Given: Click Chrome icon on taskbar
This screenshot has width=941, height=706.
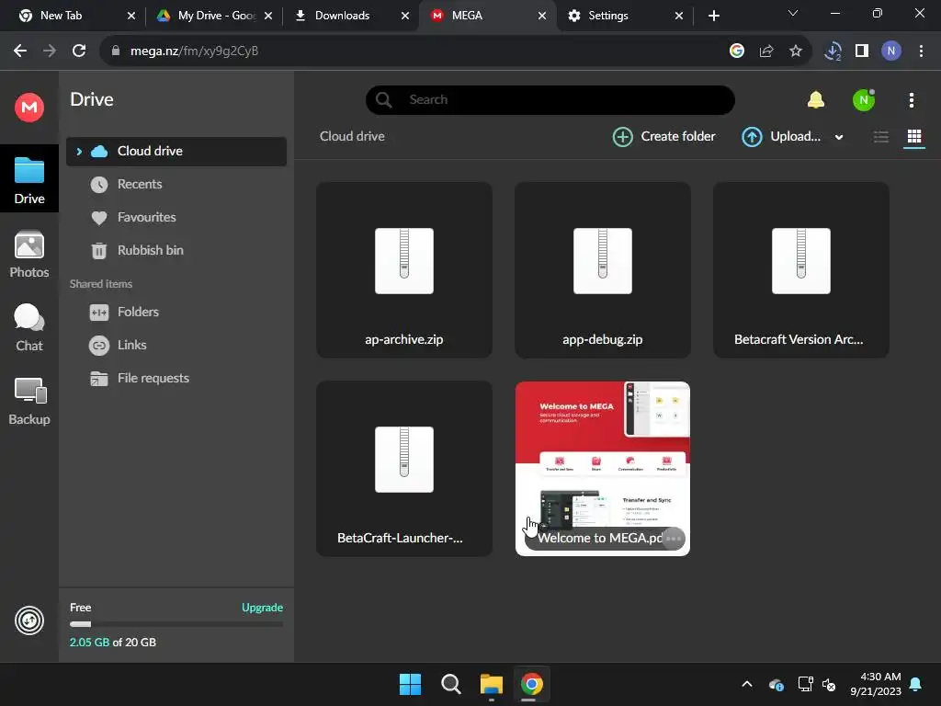Looking at the screenshot, I should [532, 684].
